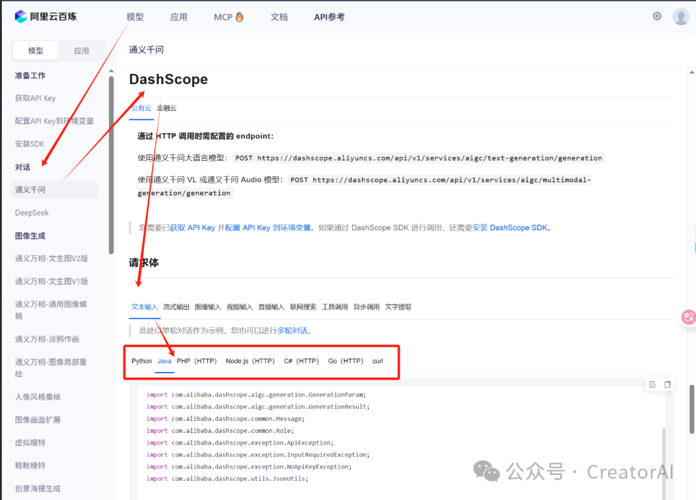The image size is (696, 500).
Task: Click the 图像生成 section heading in sidebar
Action: (x=30, y=236)
